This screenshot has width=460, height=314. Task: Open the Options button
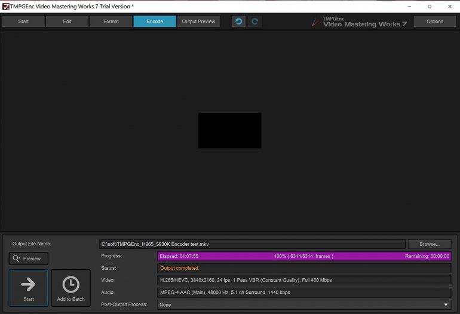pos(435,21)
